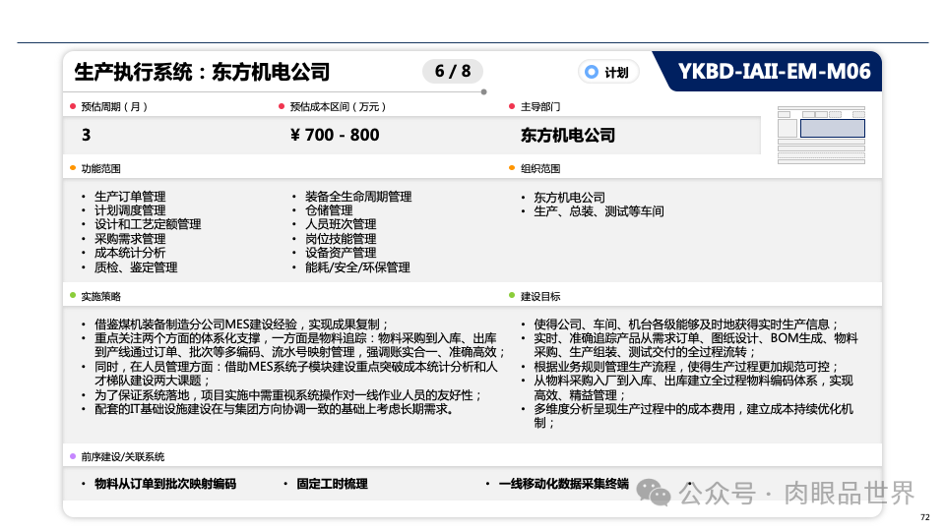This screenshot has width=945, height=531.
Task: Click the 岗位技能管理 bullet item
Action: [x=341, y=239]
